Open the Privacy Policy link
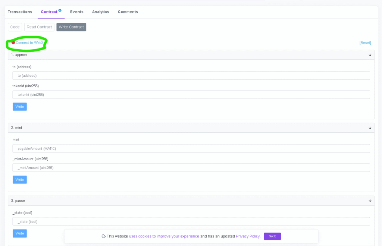This screenshot has width=382, height=246. point(248,236)
